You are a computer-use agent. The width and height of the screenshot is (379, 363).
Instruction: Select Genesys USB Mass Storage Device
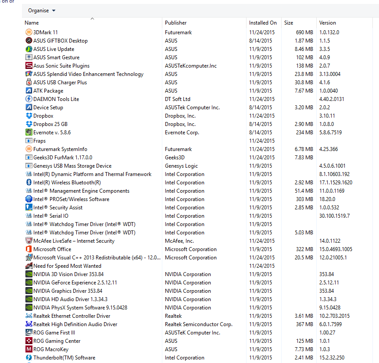tap(72, 166)
